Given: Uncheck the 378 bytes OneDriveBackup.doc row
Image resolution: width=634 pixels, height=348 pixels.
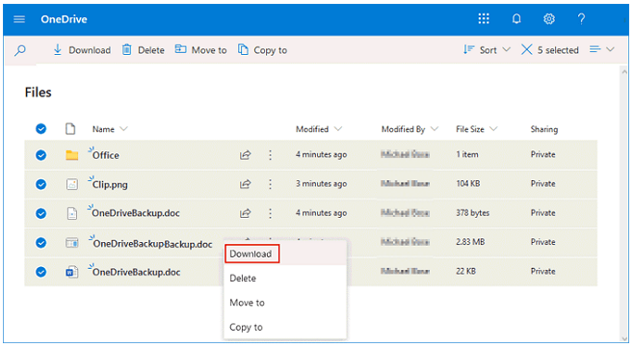Looking at the screenshot, I should click(x=40, y=213).
